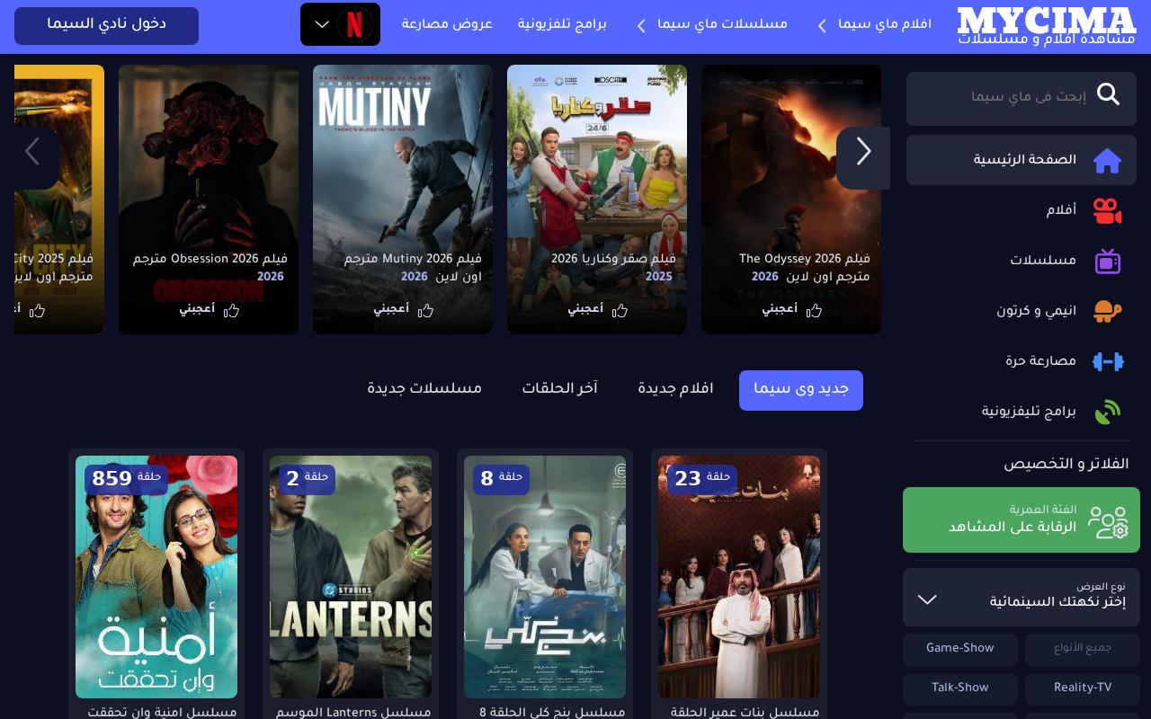Open Obsession 2026 movie poster
Viewport: 1151px width, 719px height.
[209, 200]
